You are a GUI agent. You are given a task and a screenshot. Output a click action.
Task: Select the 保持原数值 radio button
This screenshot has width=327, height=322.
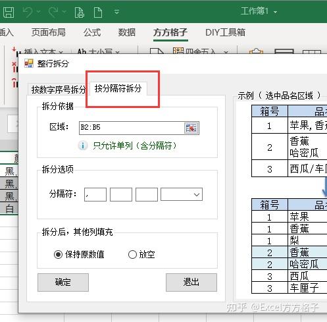click(x=58, y=255)
